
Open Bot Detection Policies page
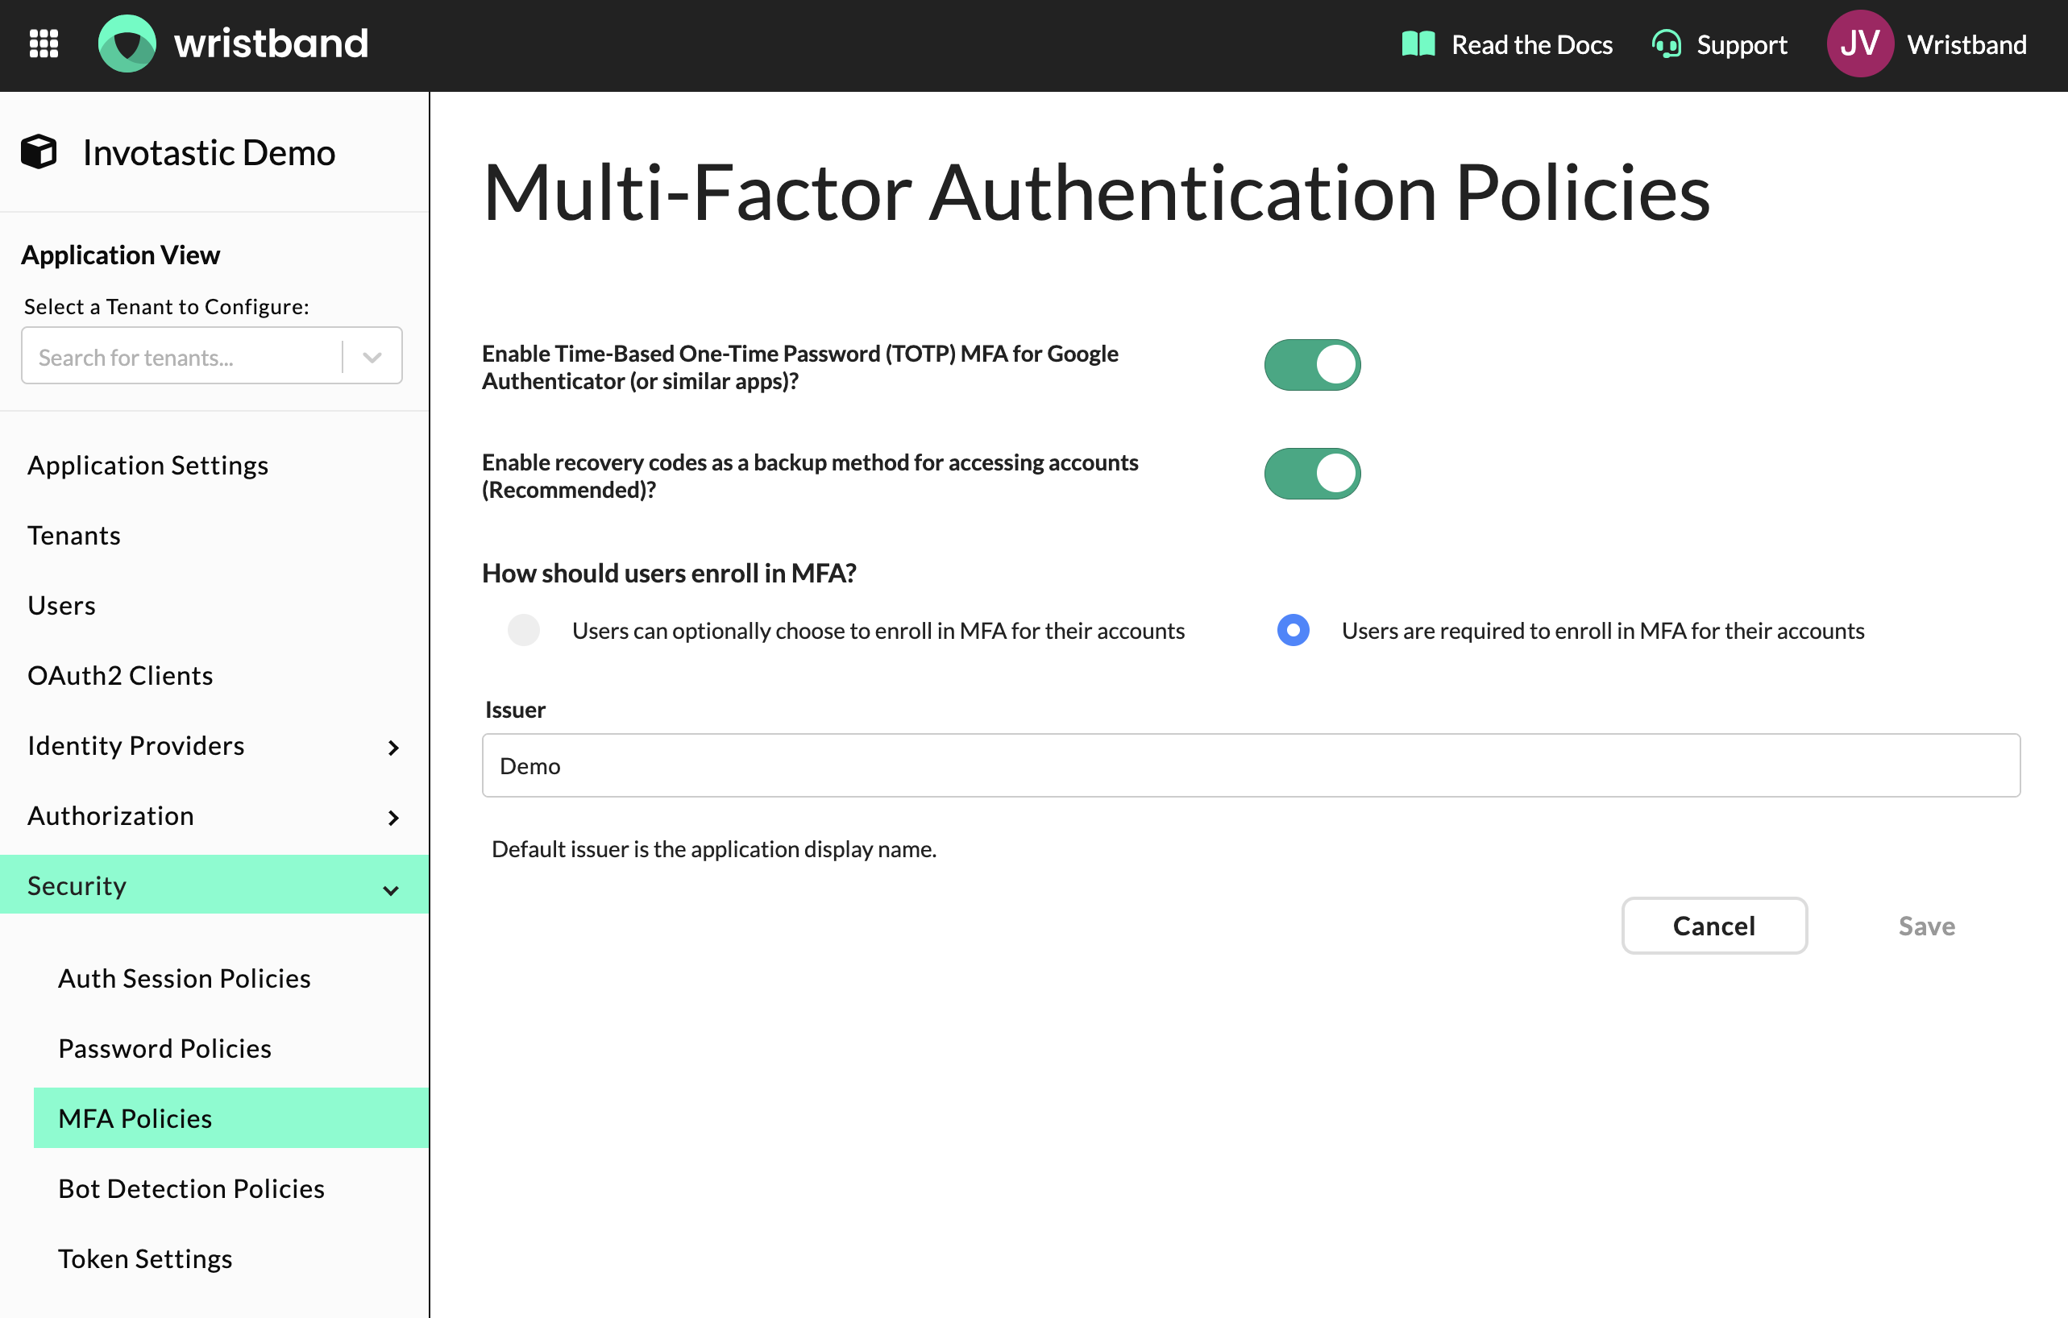tap(192, 1188)
